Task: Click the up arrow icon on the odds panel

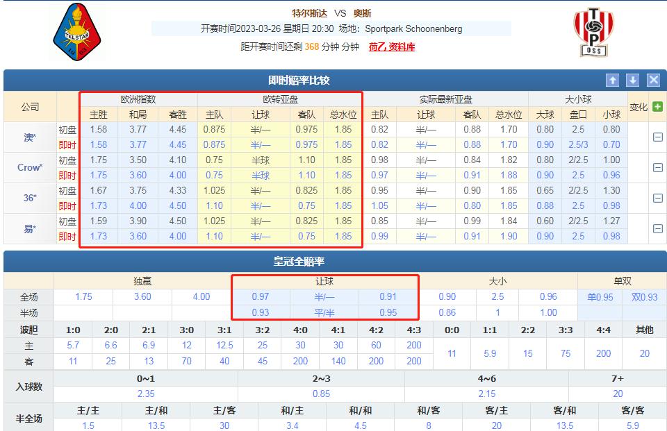Action: click(612, 80)
